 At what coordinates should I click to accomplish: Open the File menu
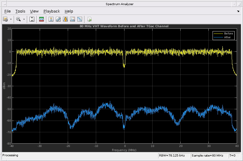tap(7, 11)
